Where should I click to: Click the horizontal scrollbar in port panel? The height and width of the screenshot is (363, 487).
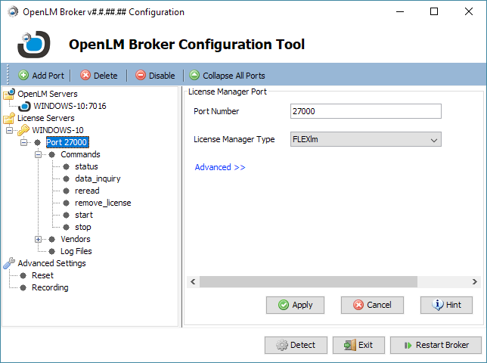coord(309,281)
